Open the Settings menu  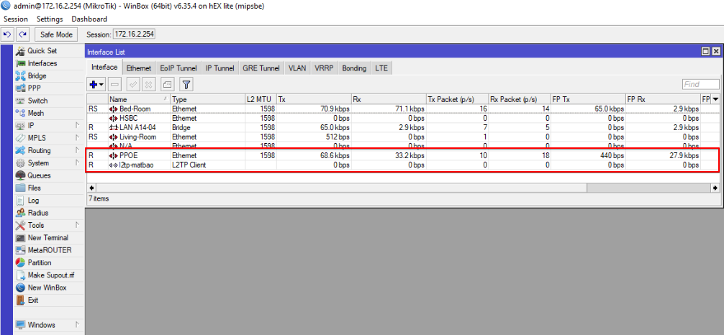coord(50,19)
